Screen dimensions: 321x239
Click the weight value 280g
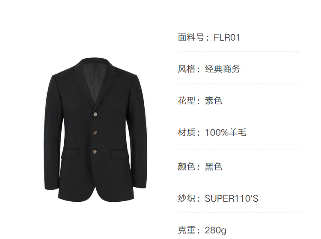tap(216, 230)
